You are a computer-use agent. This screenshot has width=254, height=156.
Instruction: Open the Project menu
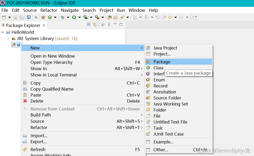pyautogui.click(x=106, y=10)
